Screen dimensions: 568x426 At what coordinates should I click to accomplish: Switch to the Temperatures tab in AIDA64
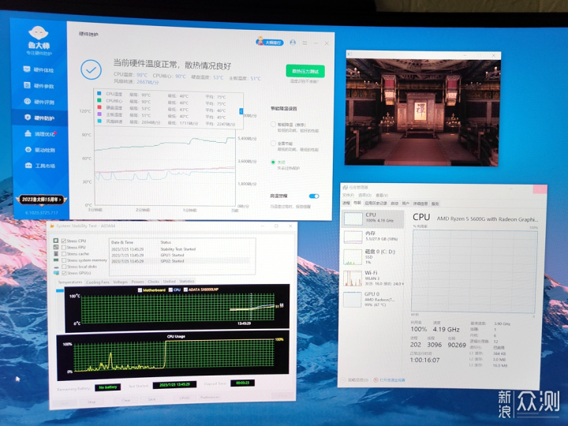[70, 282]
